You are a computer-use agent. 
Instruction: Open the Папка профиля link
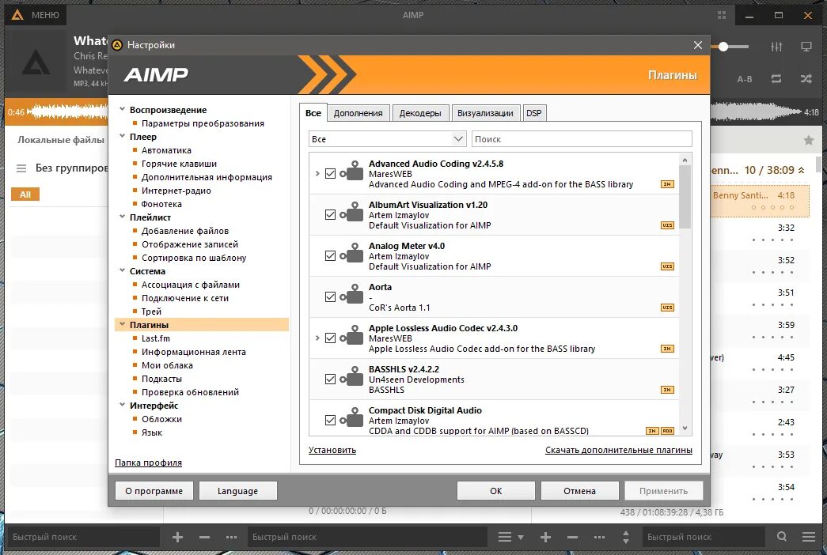pyautogui.click(x=148, y=462)
